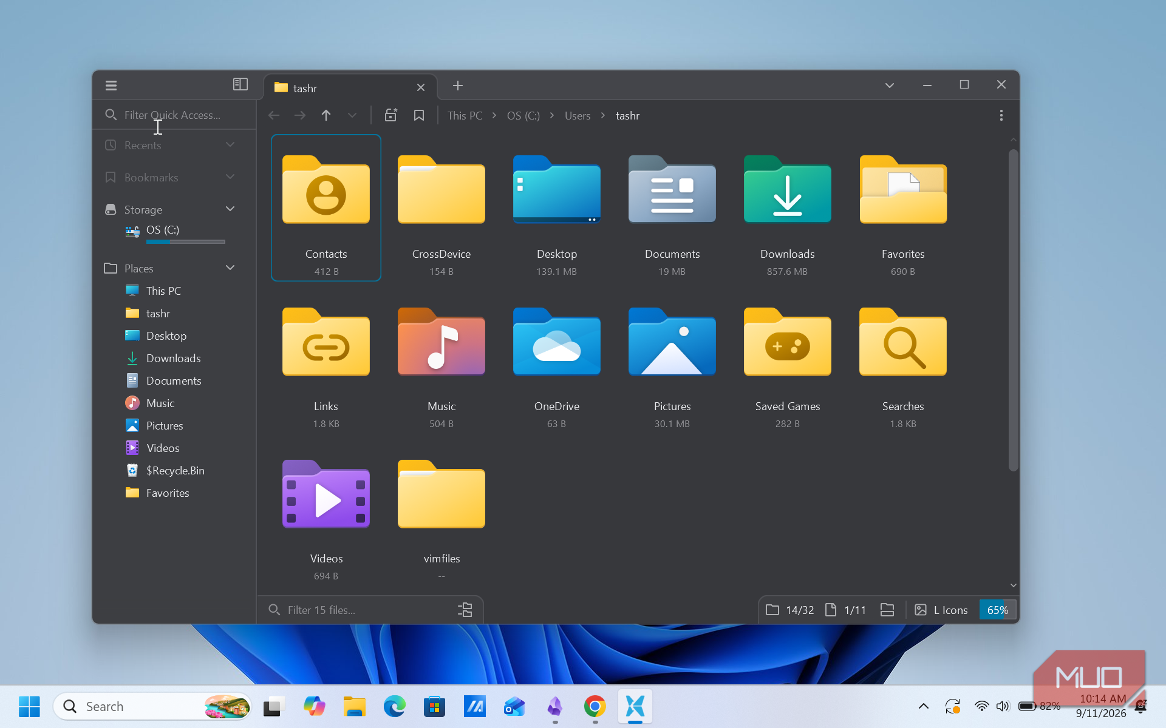Expand the Recents section

click(x=230, y=144)
